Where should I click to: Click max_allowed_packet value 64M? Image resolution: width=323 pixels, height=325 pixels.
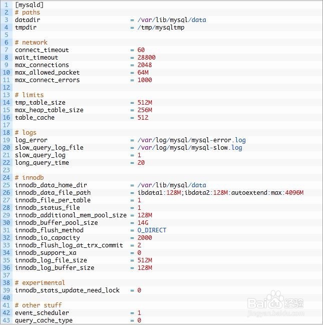(143, 72)
